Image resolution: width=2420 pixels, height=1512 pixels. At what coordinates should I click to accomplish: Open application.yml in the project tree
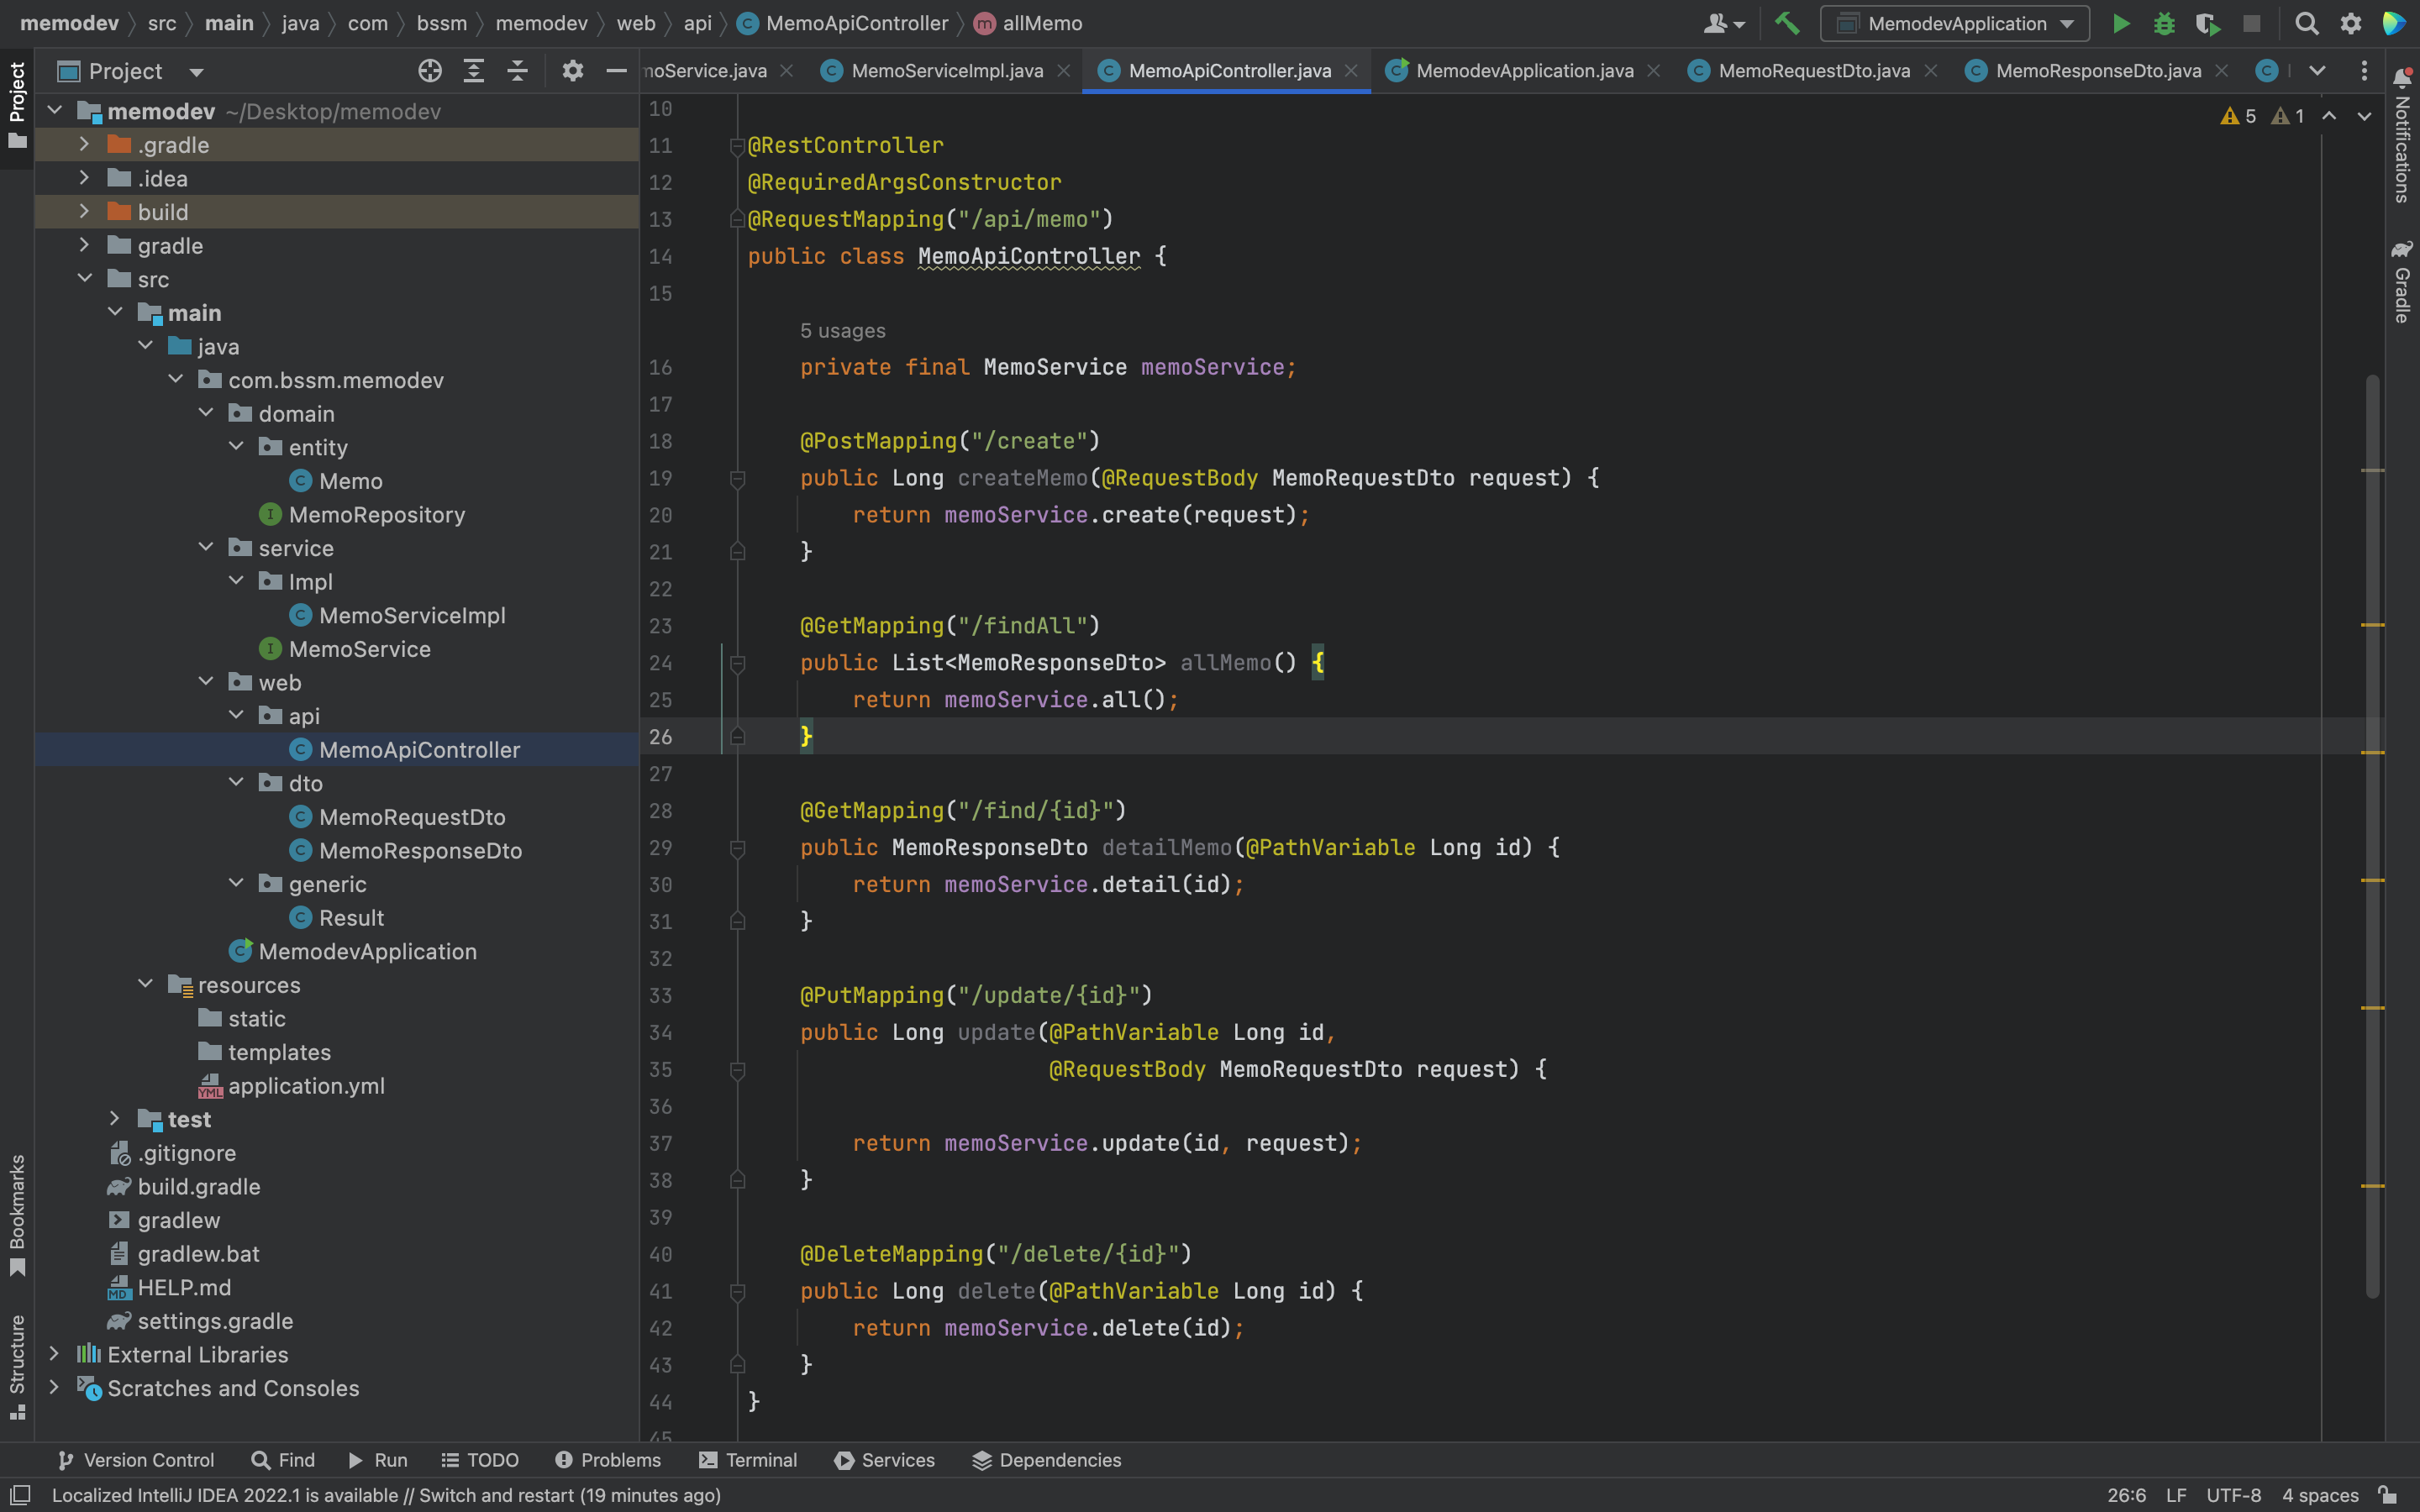[x=305, y=1086]
